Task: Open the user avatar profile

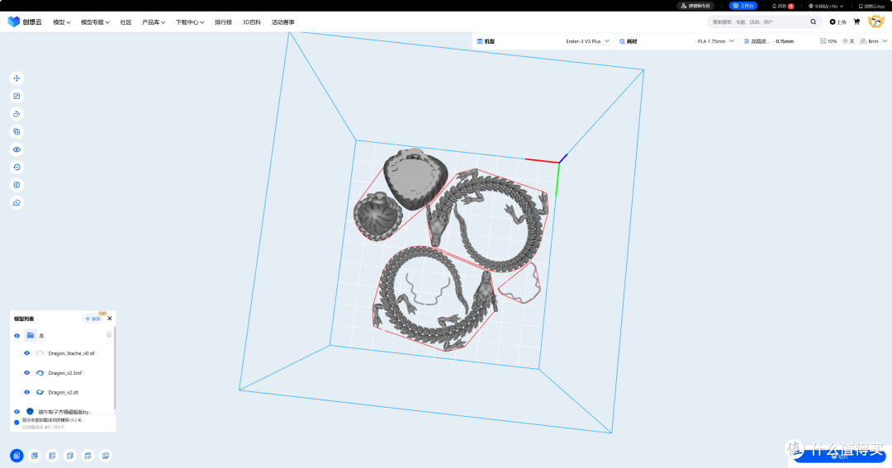Action: click(x=875, y=21)
